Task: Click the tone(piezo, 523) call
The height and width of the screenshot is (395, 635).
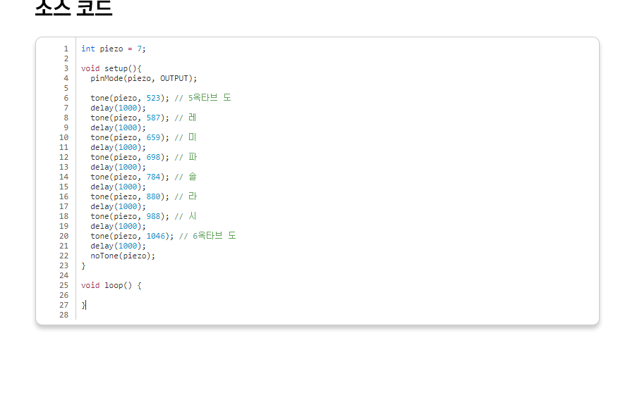Action: [x=129, y=98]
